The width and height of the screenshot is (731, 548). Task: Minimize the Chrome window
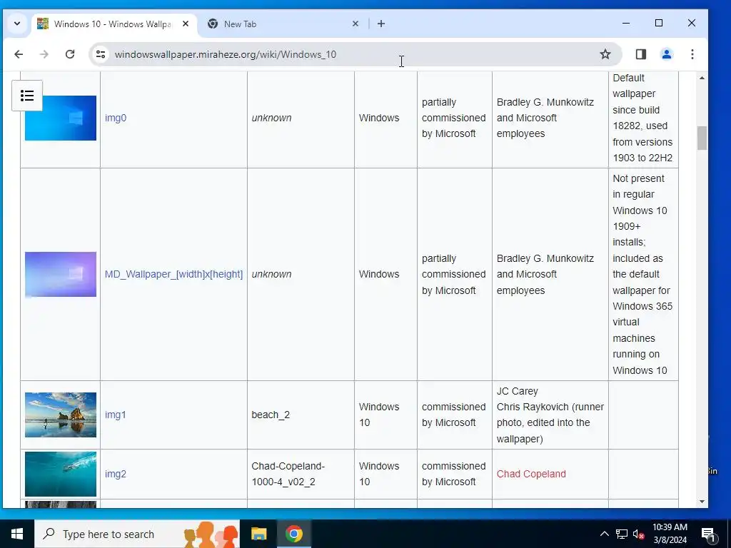(x=626, y=23)
